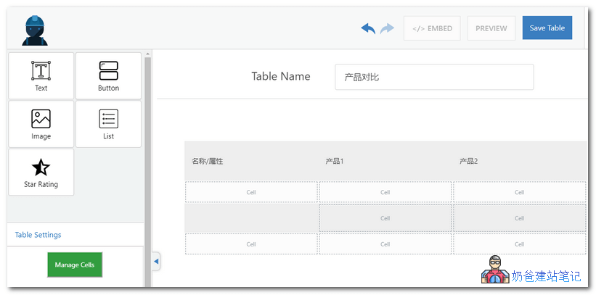This screenshot has height=295, width=596.
Task: Select the Button element block
Action: [x=108, y=76]
